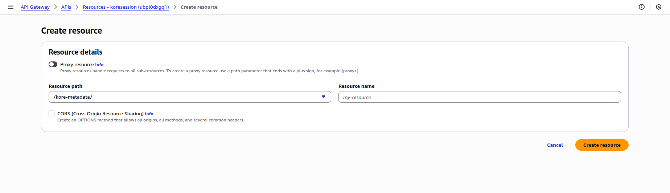The image size is (670, 193).
Task: Open Info link beside CORS option
Action: [x=149, y=114]
